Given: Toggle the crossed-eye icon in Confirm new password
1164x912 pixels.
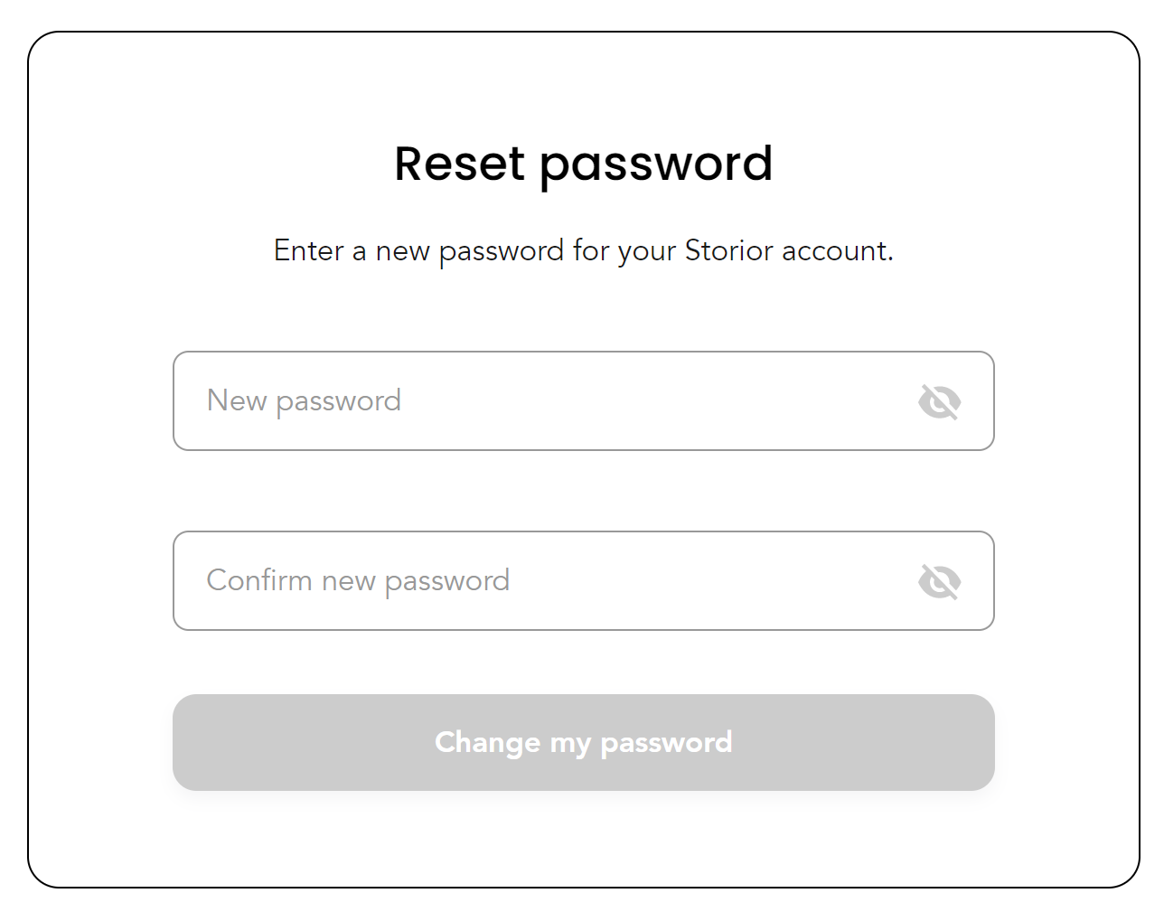Looking at the screenshot, I should [x=939, y=581].
